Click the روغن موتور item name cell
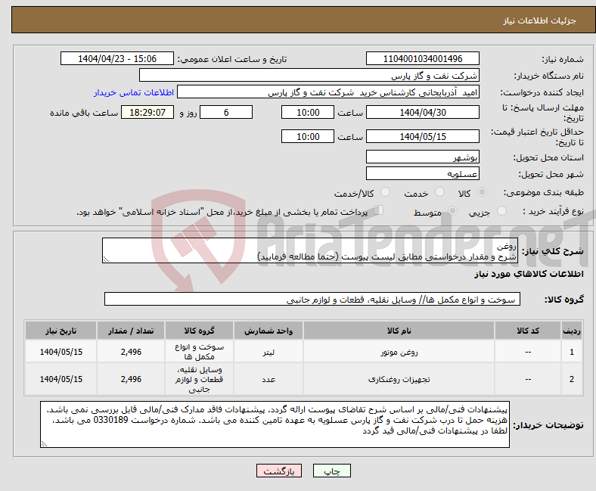 tap(399, 353)
